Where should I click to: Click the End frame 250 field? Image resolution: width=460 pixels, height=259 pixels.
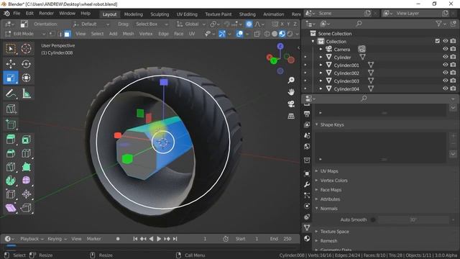281,239
